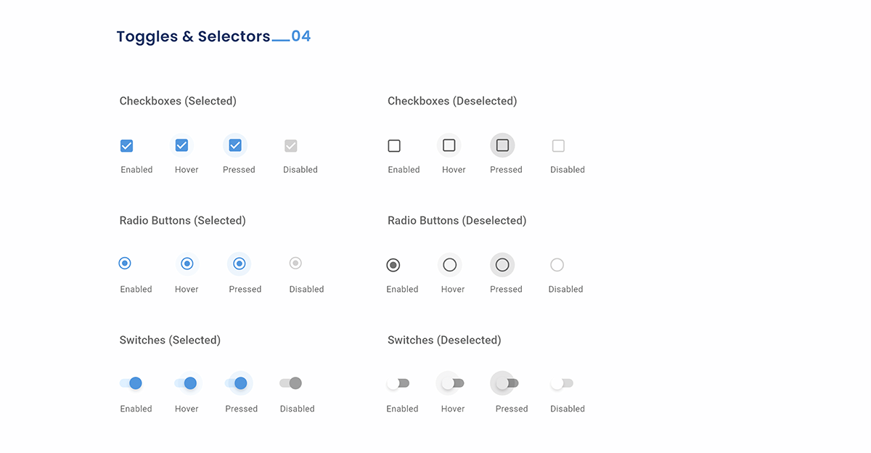
Task: Click the Pressed state selected checkbox
Action: click(x=235, y=146)
